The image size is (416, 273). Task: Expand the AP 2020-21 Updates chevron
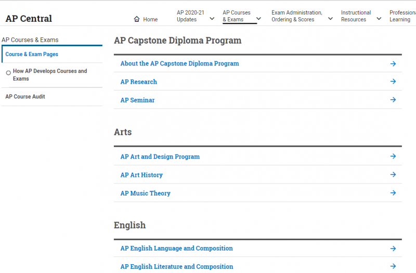(x=212, y=19)
